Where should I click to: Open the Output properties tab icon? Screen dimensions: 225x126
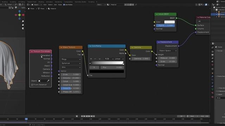coord(212,55)
